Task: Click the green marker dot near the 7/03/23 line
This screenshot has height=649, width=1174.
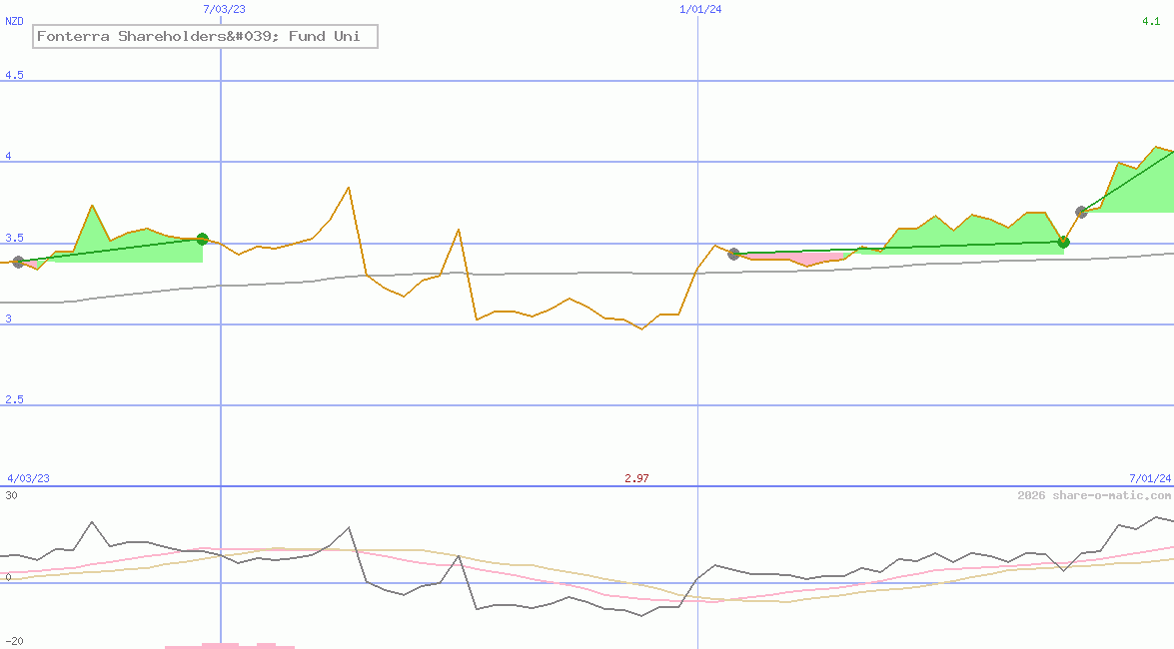Action: (203, 239)
